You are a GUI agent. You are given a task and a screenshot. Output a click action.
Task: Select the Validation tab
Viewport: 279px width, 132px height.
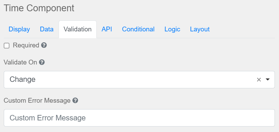pyautogui.click(x=77, y=29)
